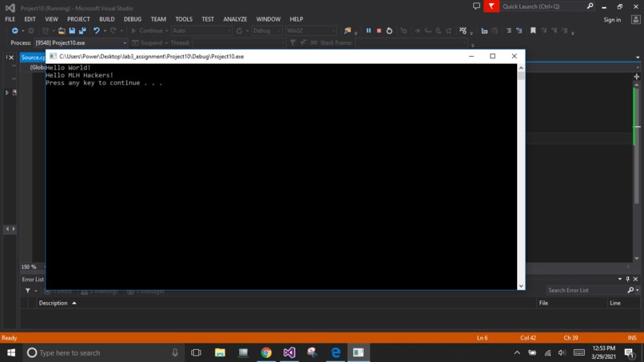Expand the undo history dropdown arrow
The width and height of the screenshot is (644, 362).
coord(105,31)
